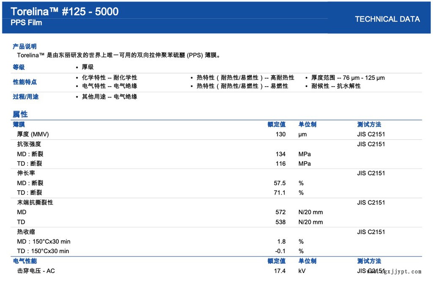The width and height of the screenshot is (433, 281).
Task: Select the 击穿电压 - AC row
Action: point(36,271)
